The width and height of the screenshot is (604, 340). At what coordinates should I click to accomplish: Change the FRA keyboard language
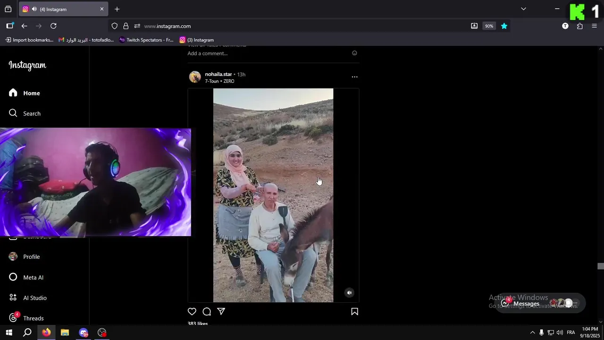571,332
